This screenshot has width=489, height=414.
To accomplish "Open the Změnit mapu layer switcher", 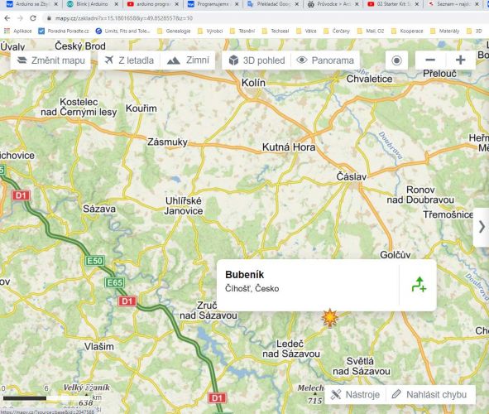I will pos(50,60).
